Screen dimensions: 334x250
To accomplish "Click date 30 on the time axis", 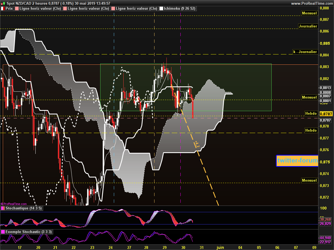I will pyautogui.click(x=183, y=247).
